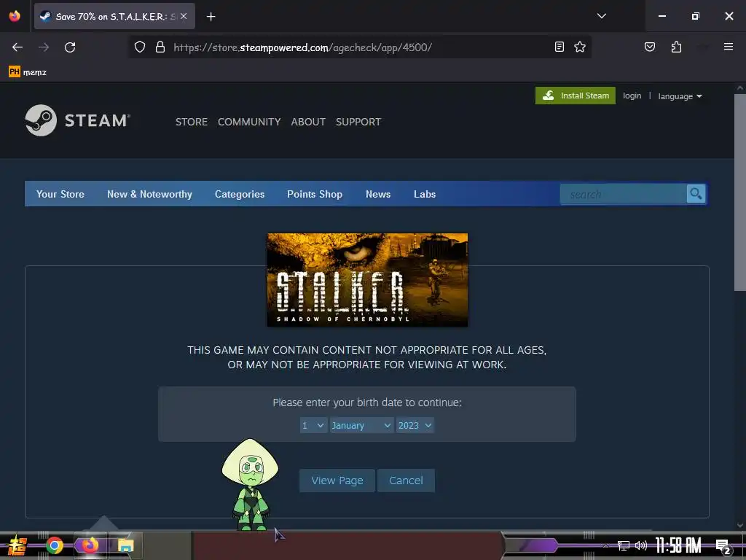
Task: Open the STORE menu
Action: [192, 122]
